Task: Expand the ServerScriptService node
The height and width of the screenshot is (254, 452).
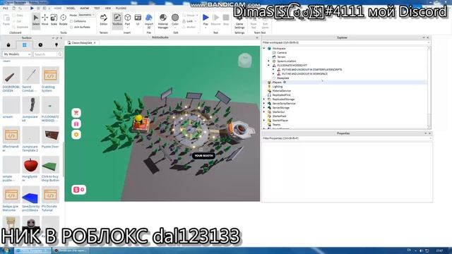Action: [264, 104]
